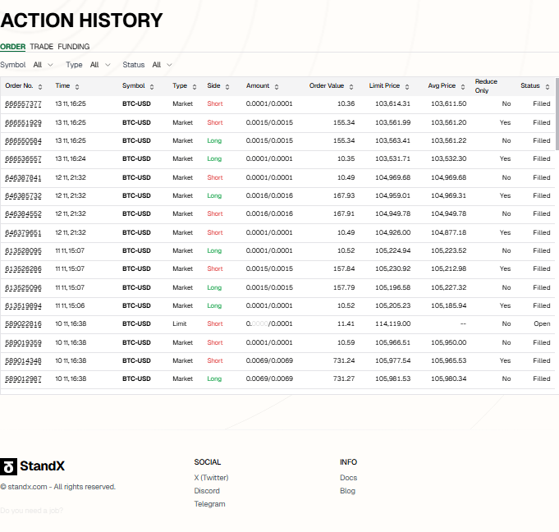Viewport: 559px width, 532px height.
Task: Click limit price 105,196.58
Action: point(392,287)
